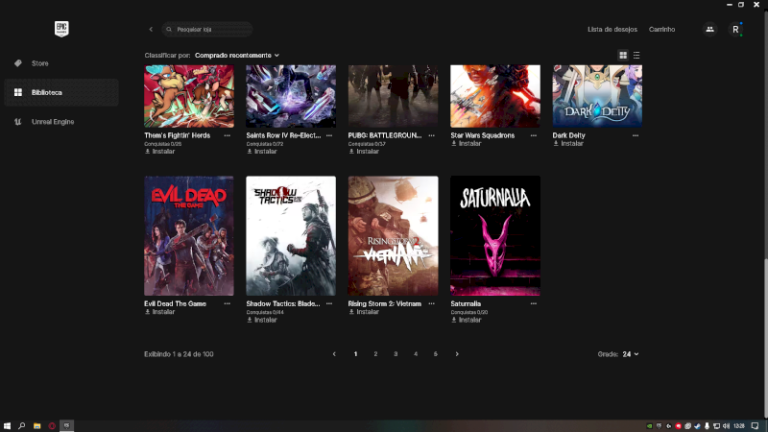Viewport: 768px width, 432px height.
Task: Open options for Dark Deity
Action: click(636, 135)
